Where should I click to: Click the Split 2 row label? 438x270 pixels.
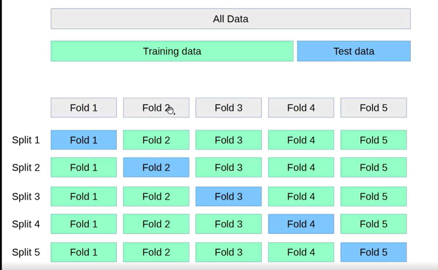pyautogui.click(x=26, y=168)
